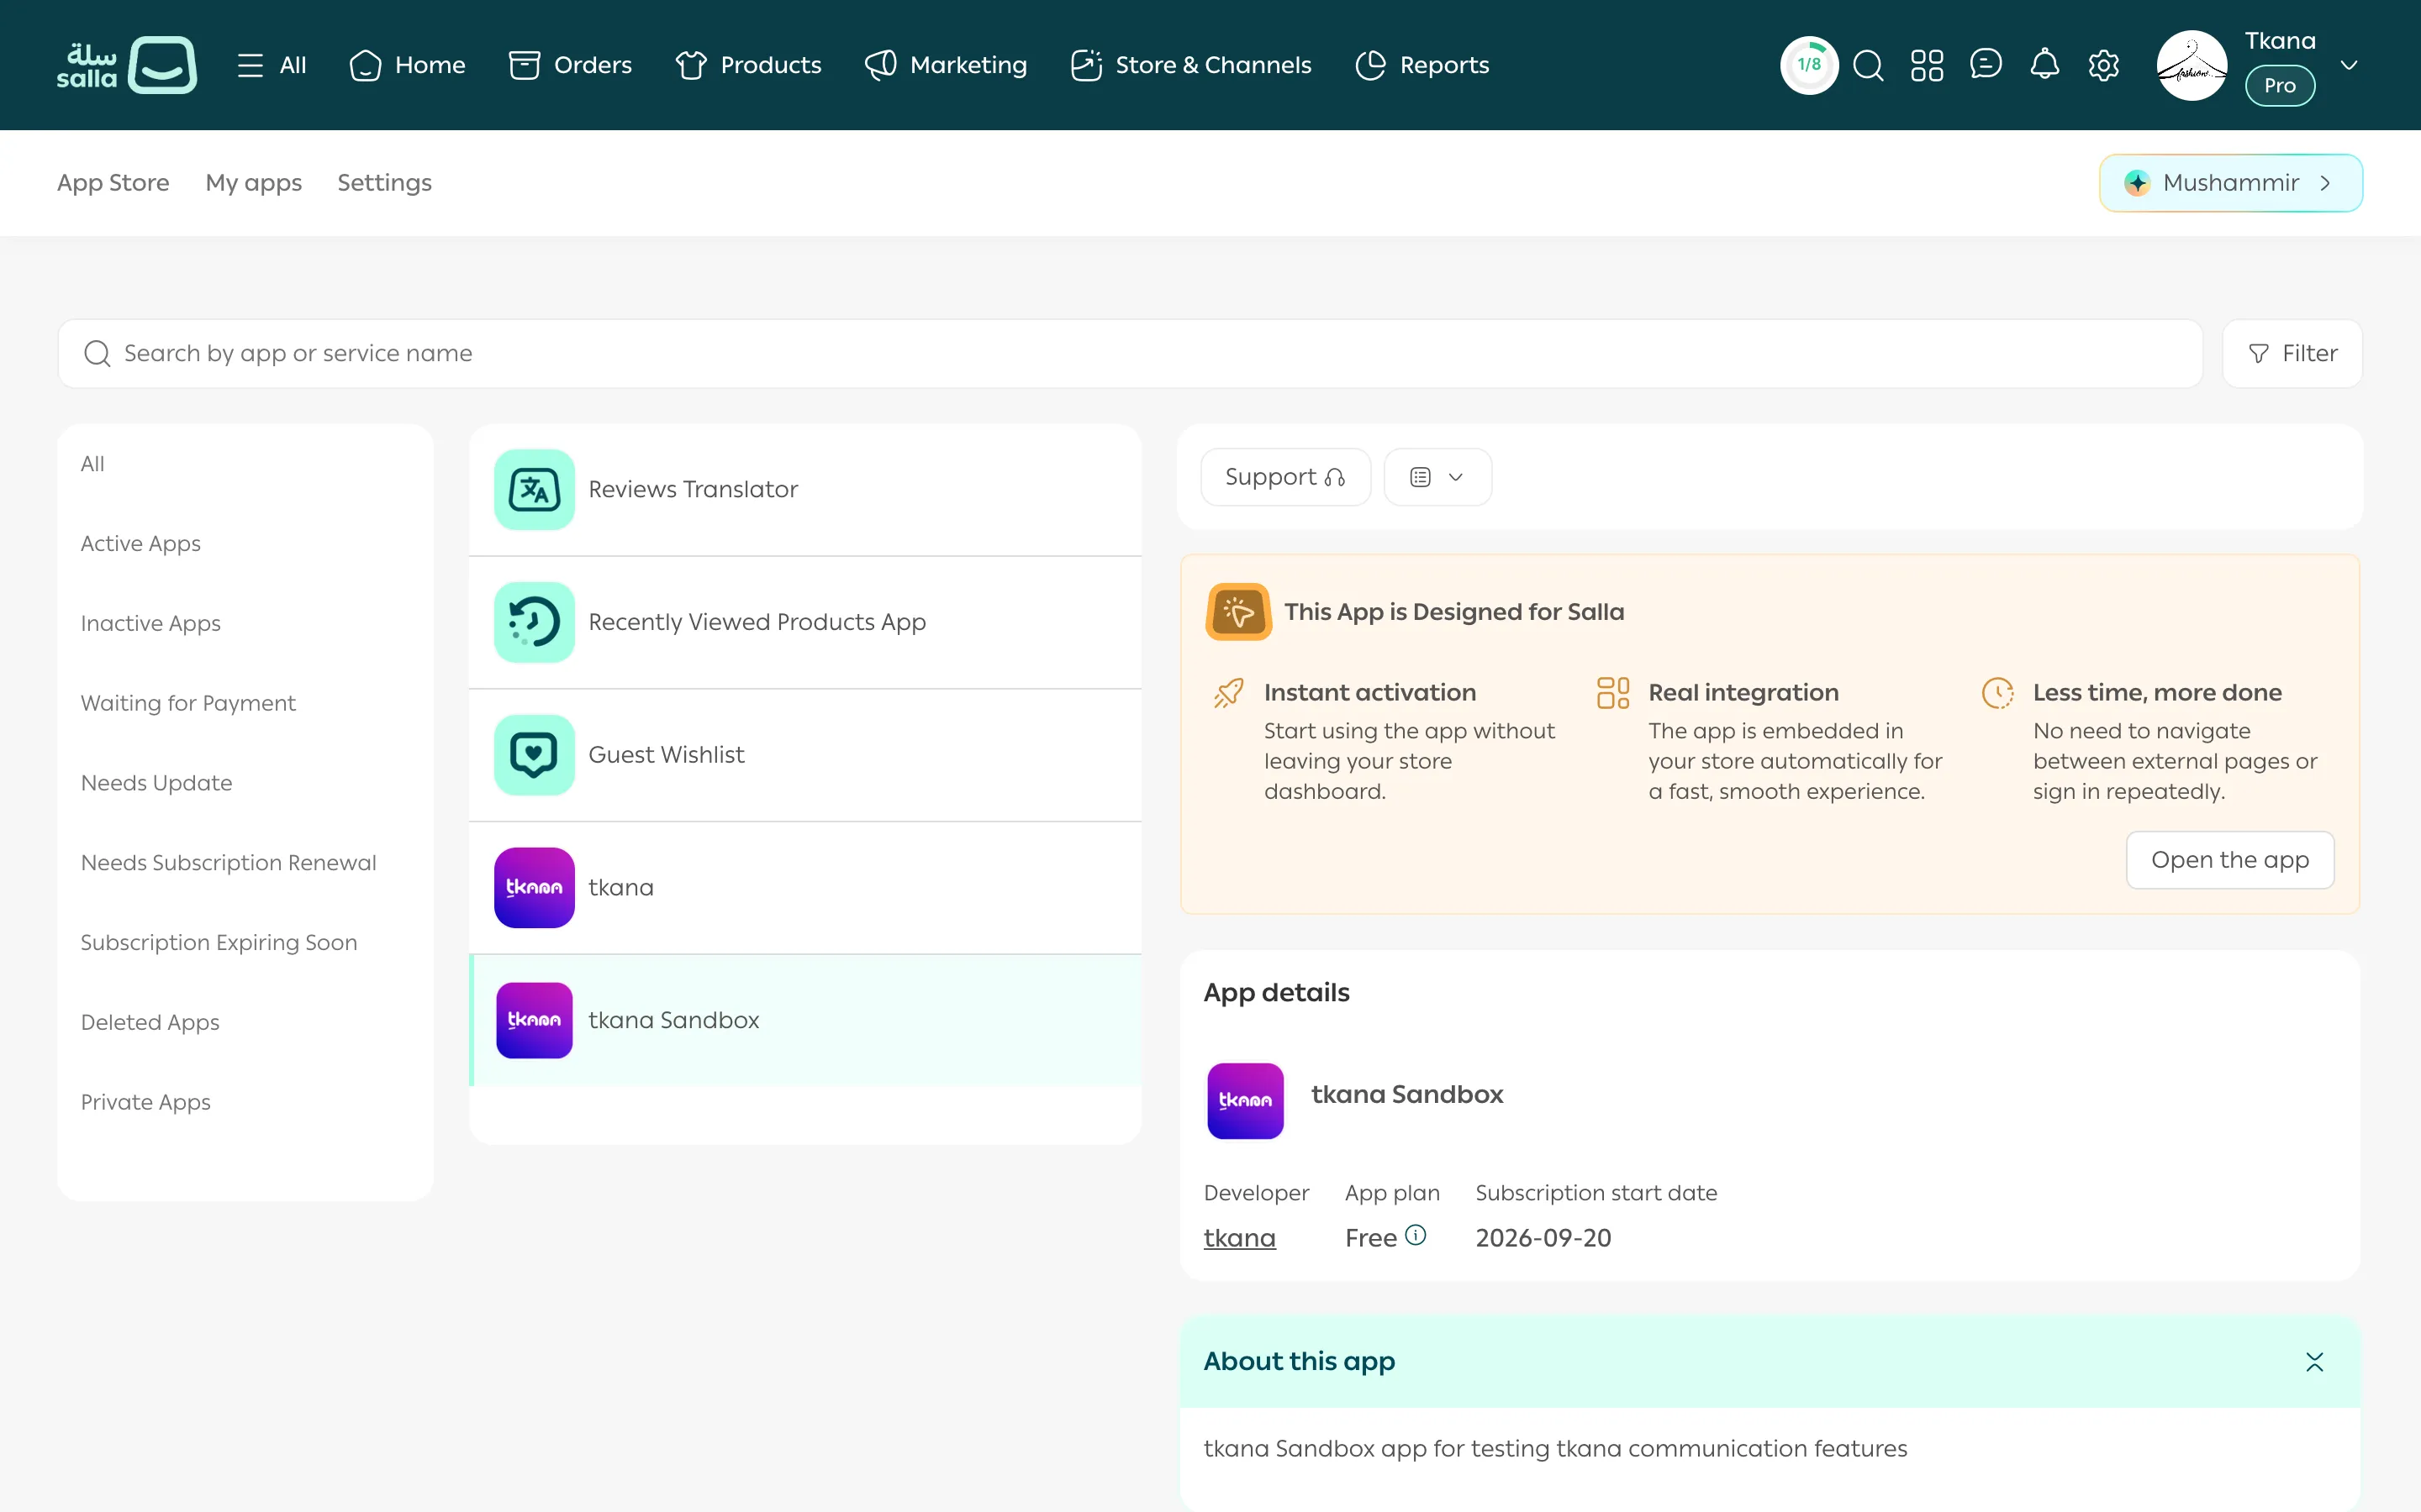Screen dimensions: 2421x1512
Task: Open Orders in top navigation
Action: (570, 65)
